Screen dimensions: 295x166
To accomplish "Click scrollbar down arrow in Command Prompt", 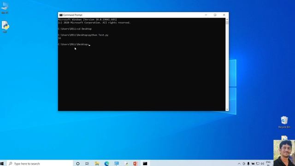I will (x=227, y=109).
